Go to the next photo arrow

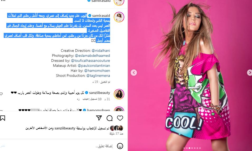[x=249, y=73]
